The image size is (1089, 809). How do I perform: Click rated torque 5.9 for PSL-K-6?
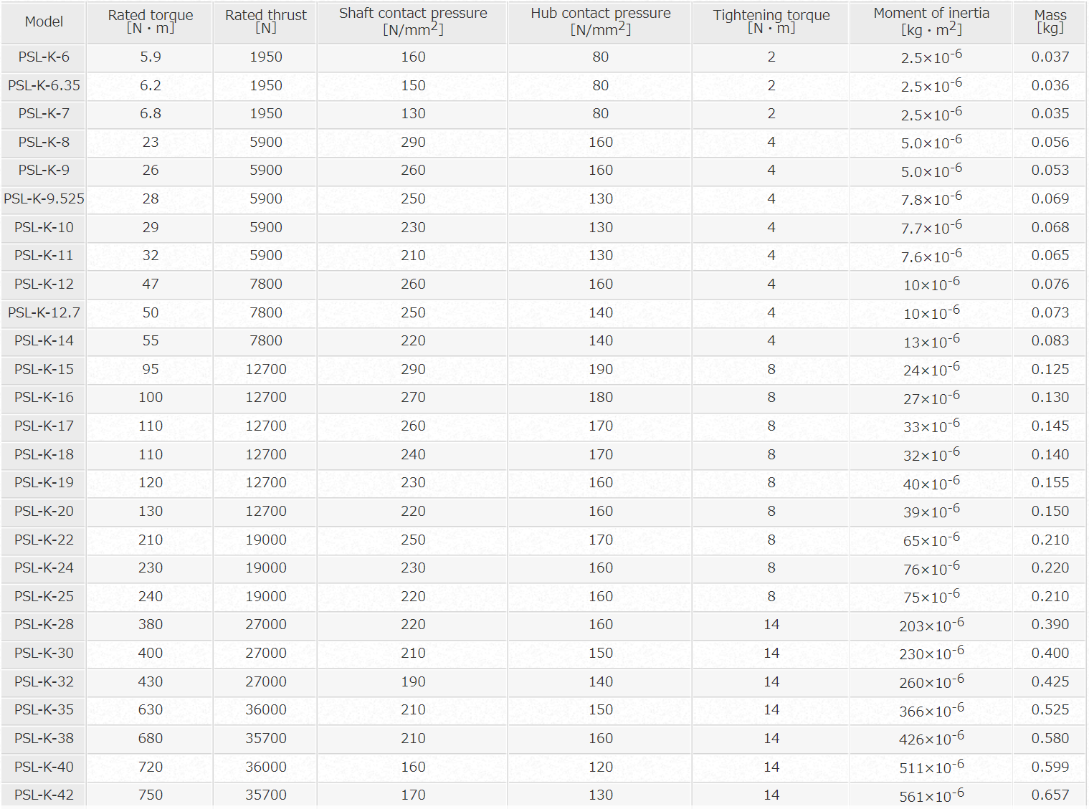(x=151, y=57)
